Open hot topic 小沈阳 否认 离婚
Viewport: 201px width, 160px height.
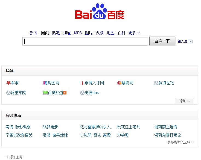pos(95,135)
